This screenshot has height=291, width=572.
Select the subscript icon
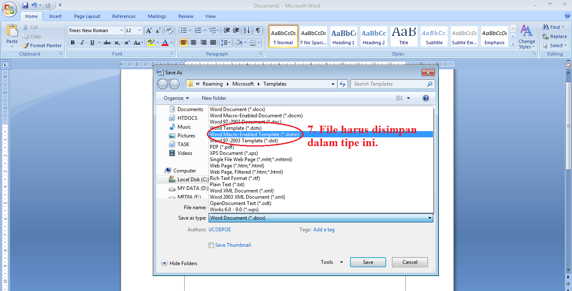point(116,43)
